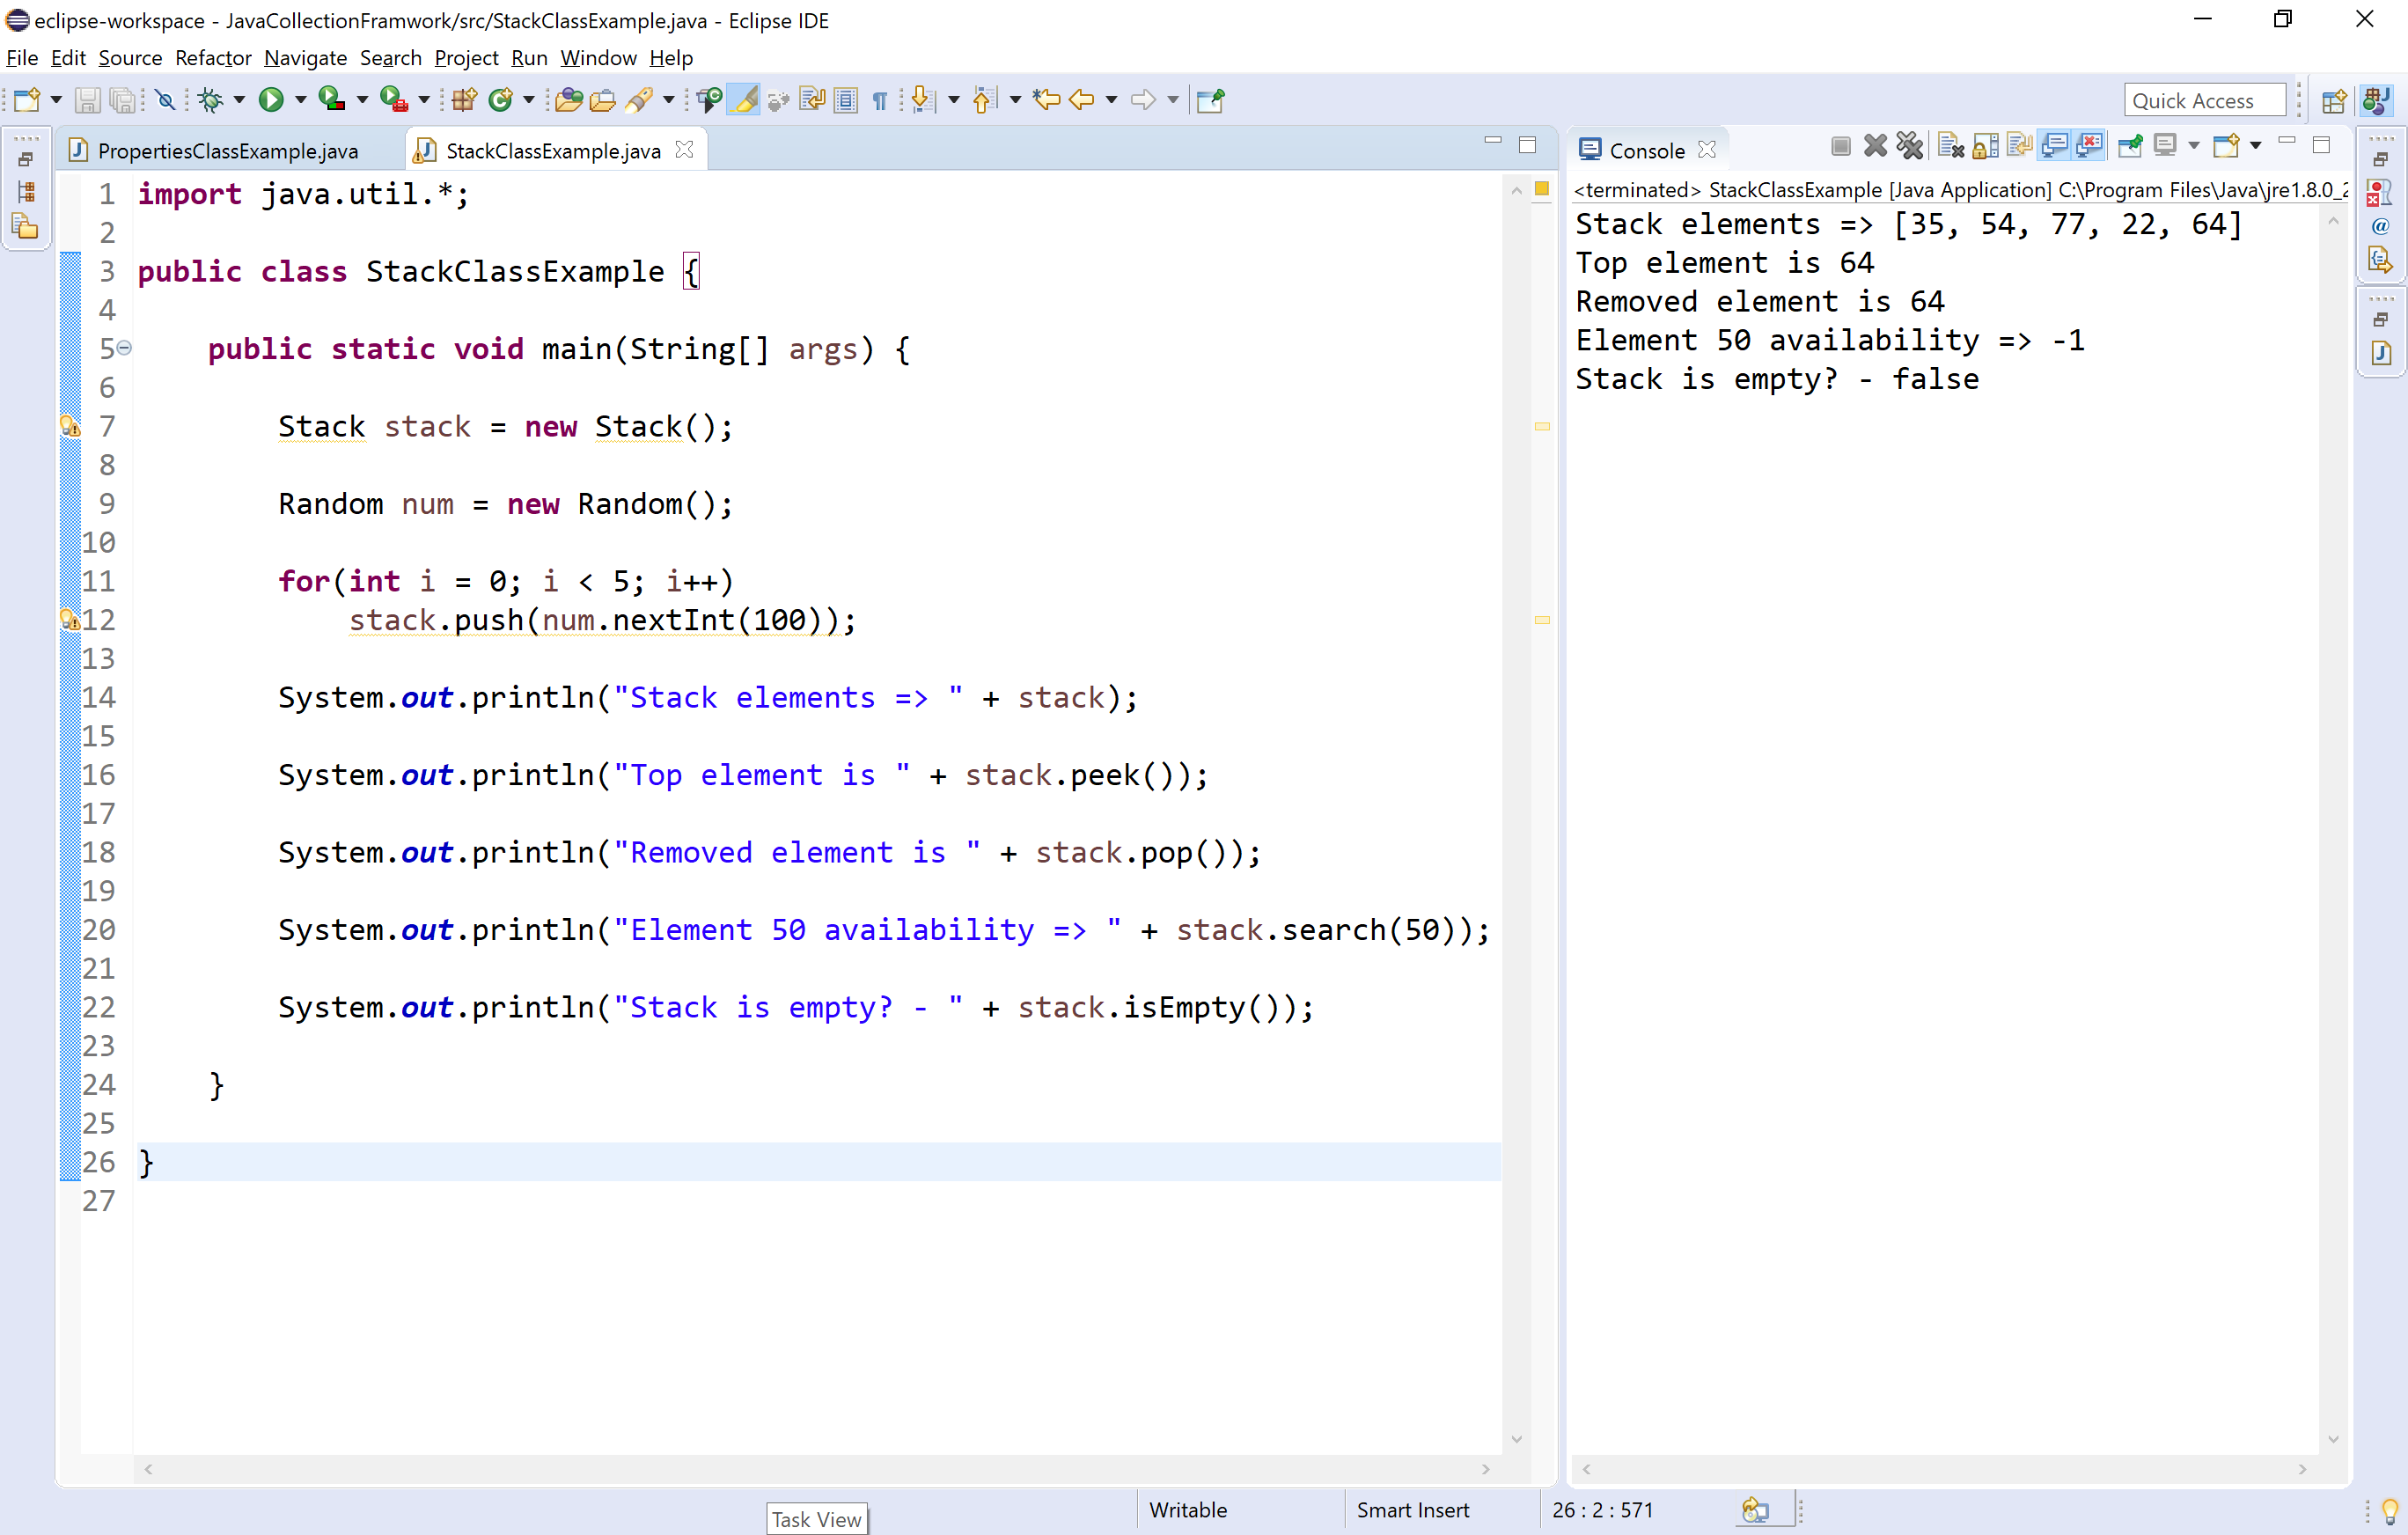Toggle Scroll Lock in the Console
Viewport: 2408px width, 1535px height.
coord(1985,147)
